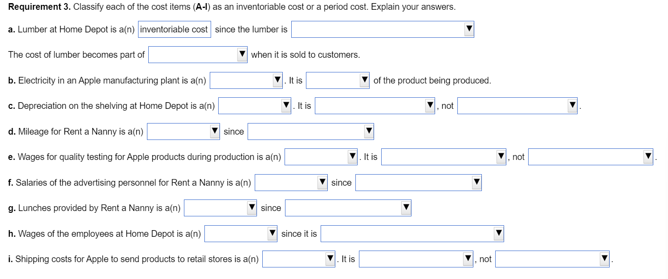
Task: Expand the Home Depot employee wages dropdown
Action: pos(273,233)
